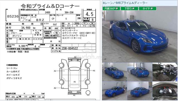Click the chassis number ZD8-004522

click(x=70, y=48)
